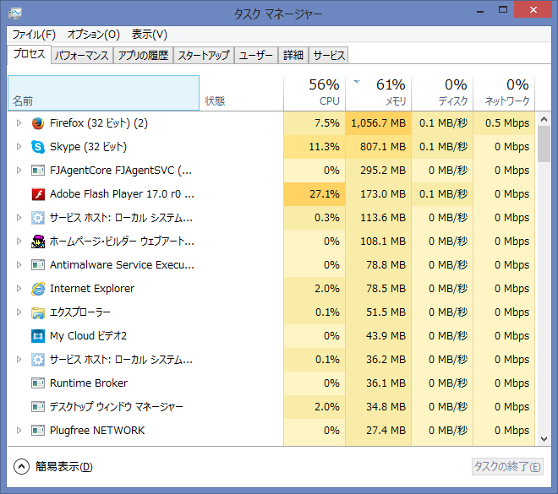Switch to the サービス tab
Image resolution: width=558 pixels, height=494 pixels.
[329, 56]
